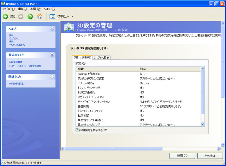Screen dimensions: 226x166
Task: Collapse the 最近のタスク sidebar panel
Action: click(x=52, y=55)
